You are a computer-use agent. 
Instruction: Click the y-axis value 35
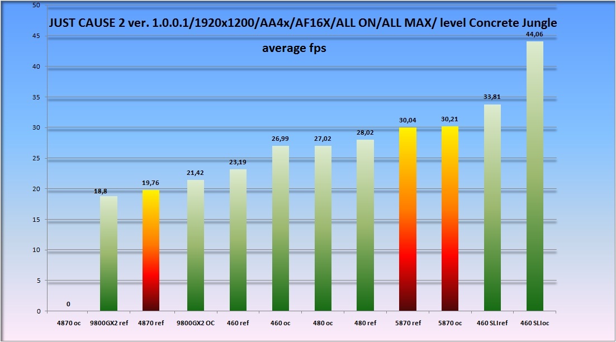tap(36, 97)
